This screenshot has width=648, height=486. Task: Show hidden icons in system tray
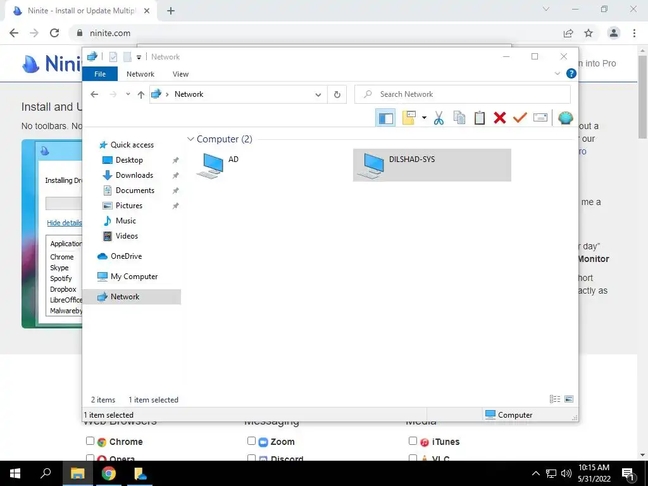coord(535,473)
